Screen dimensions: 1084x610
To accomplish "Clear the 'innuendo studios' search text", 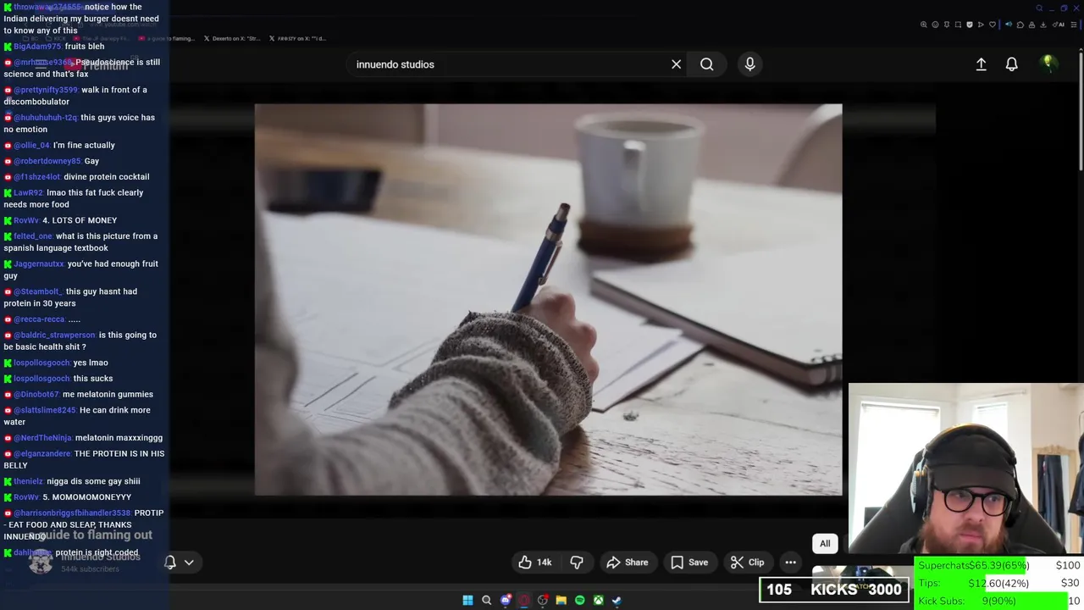I will pos(676,64).
